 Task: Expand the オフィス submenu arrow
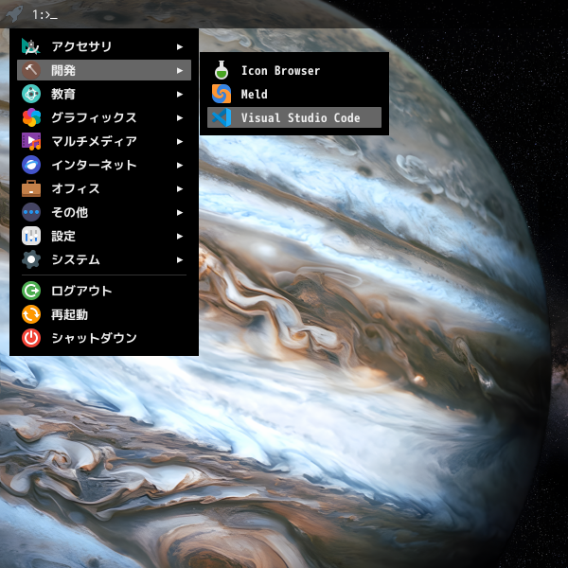click(180, 188)
